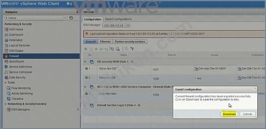This screenshot has height=129, width=266.
Task: Click the Name column header
Action: [124, 55]
